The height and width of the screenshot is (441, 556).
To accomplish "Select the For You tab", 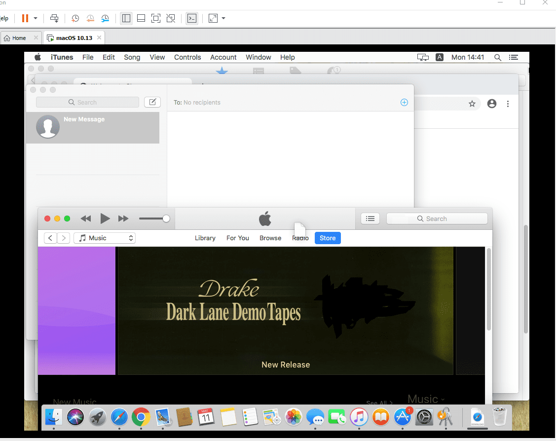I will (237, 238).
